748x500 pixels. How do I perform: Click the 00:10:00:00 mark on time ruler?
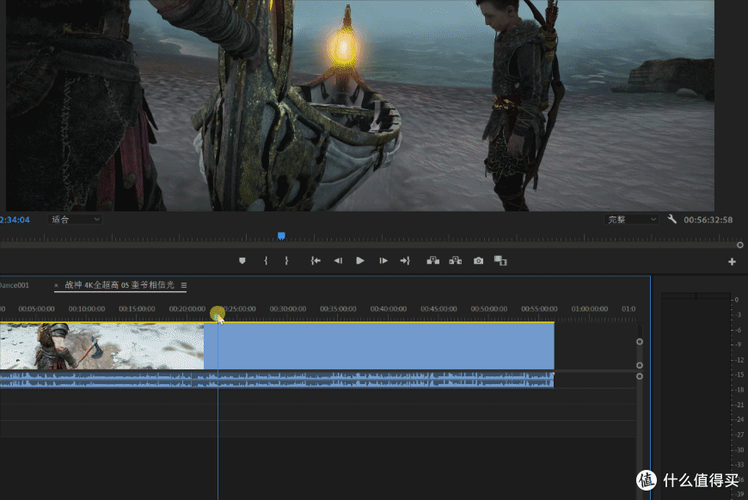point(86,309)
